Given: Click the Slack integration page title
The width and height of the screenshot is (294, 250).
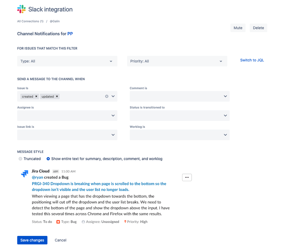Looking at the screenshot, I should pos(50,9).
